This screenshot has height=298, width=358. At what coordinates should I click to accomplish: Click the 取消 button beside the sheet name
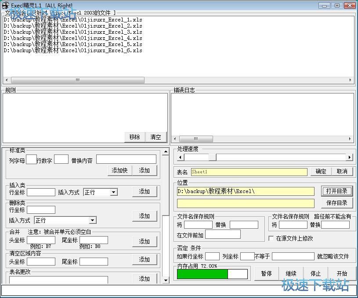pyautogui.click(x=342, y=172)
